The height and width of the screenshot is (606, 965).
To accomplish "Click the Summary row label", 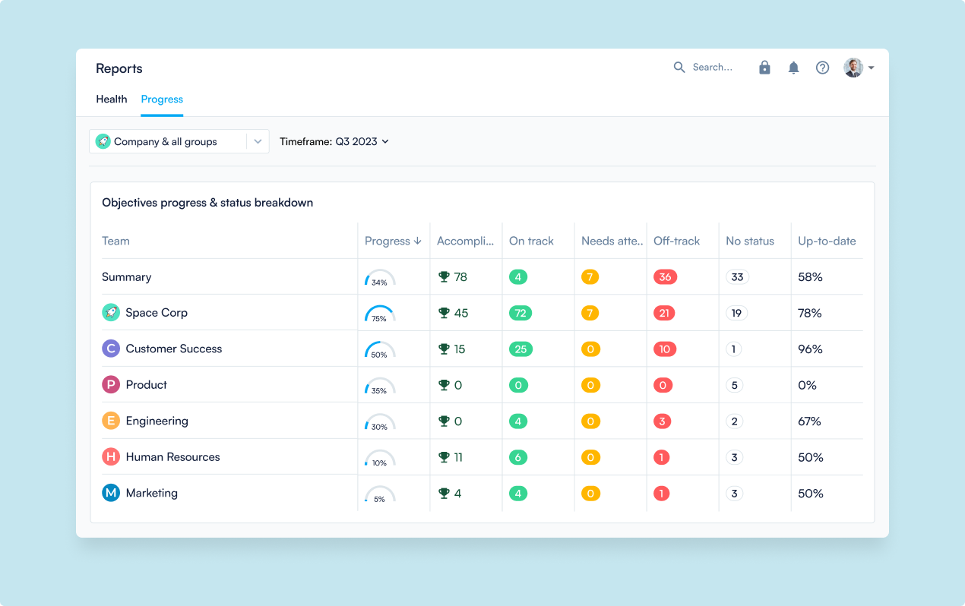I will pos(126,276).
